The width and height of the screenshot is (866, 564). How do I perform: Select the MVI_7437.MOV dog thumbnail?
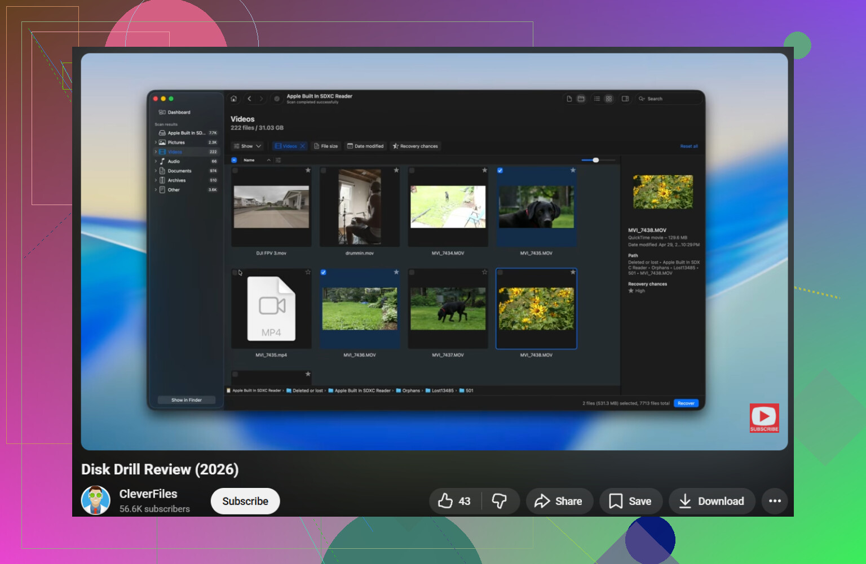click(448, 309)
